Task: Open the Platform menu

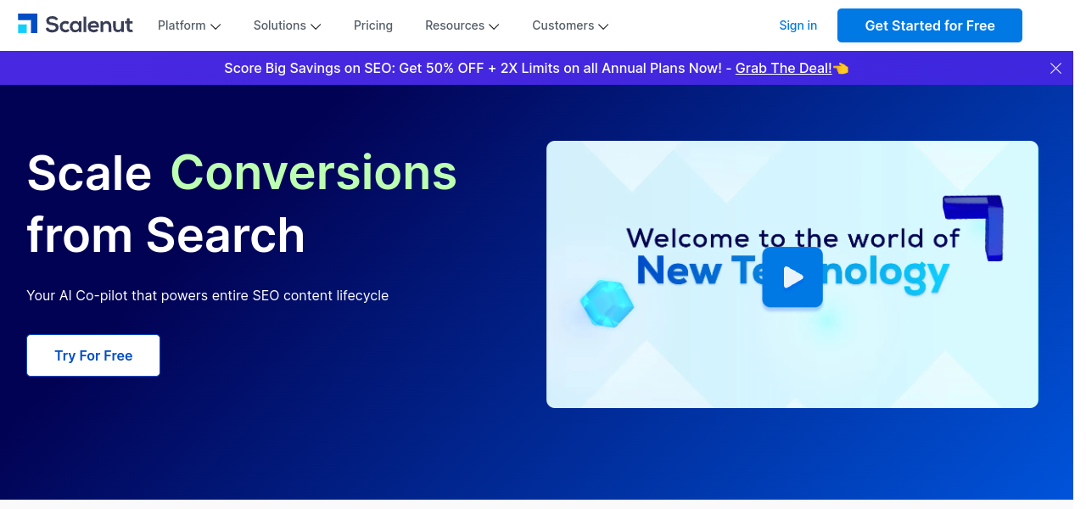Action: (182, 25)
